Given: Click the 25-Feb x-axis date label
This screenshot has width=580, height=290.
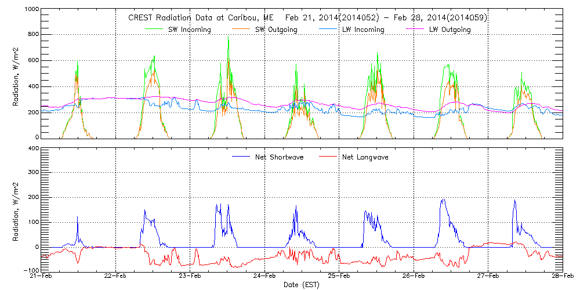Looking at the screenshot, I should [339, 277].
